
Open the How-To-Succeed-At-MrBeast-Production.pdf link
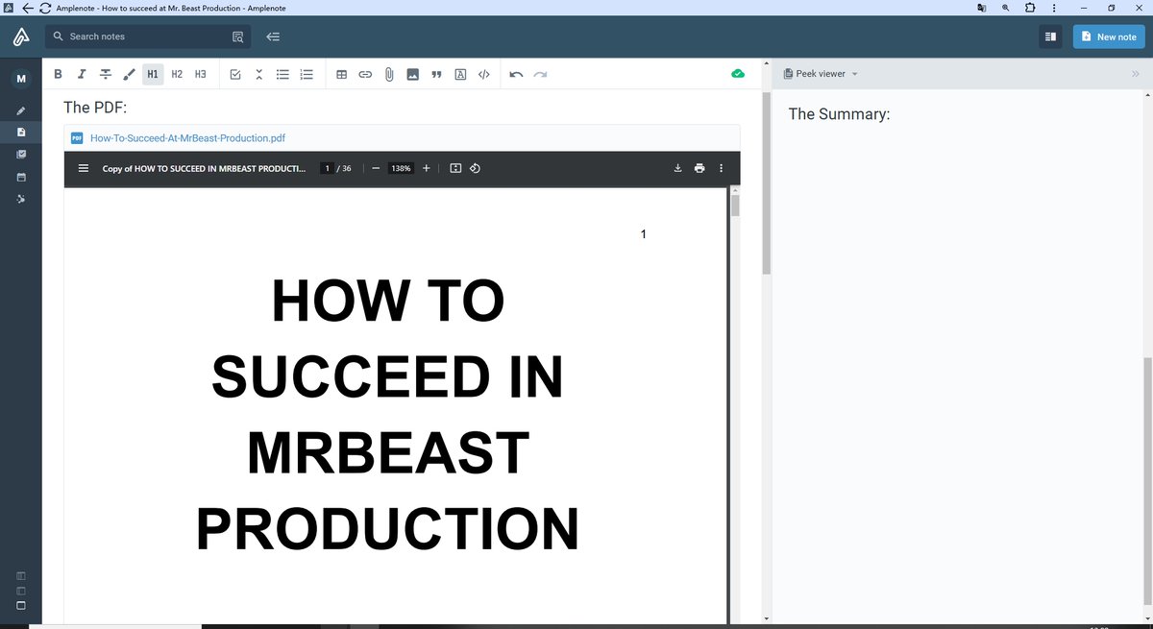coord(187,138)
